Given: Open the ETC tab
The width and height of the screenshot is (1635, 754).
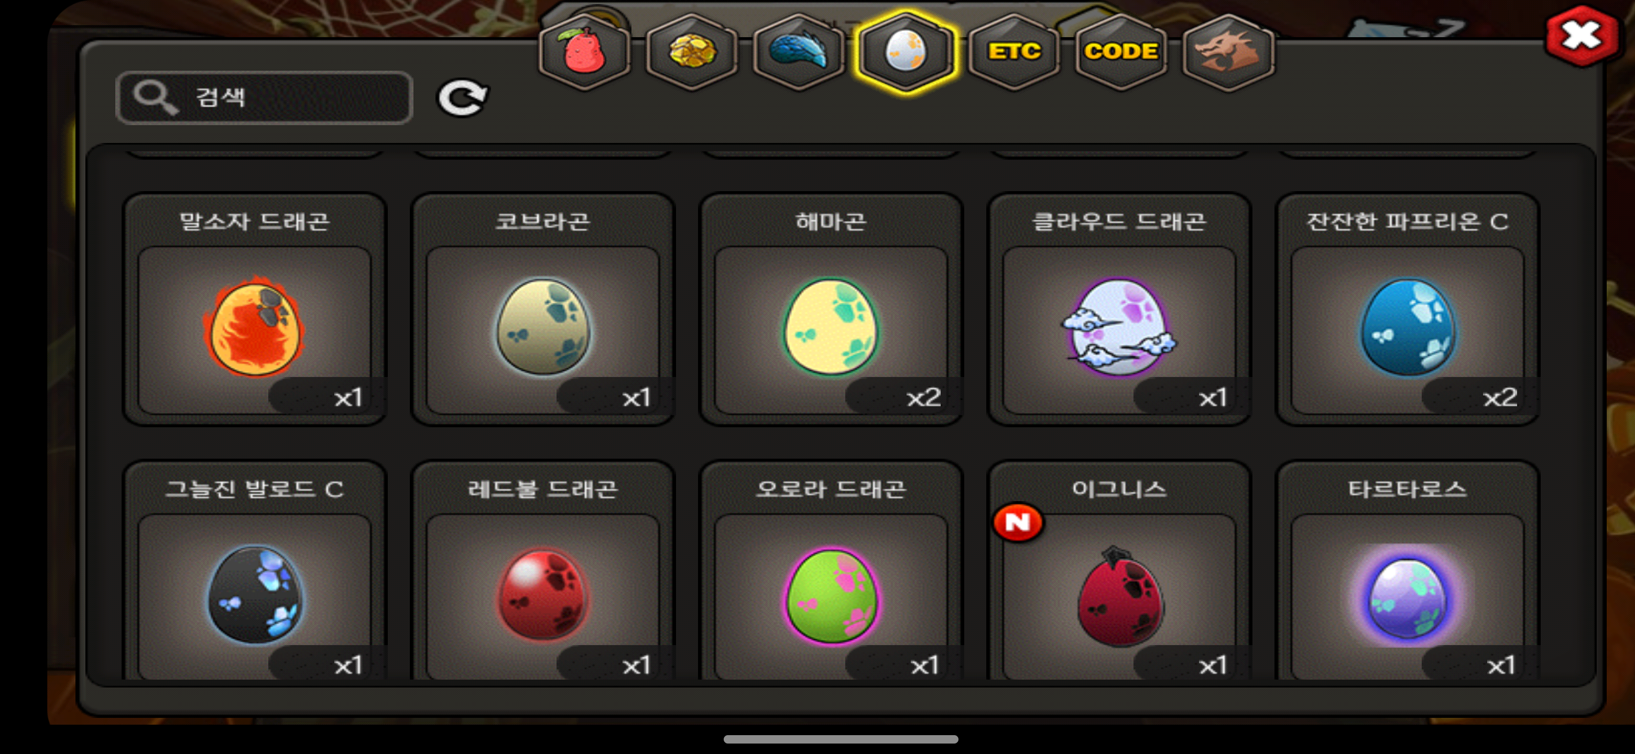Looking at the screenshot, I should pos(1013,51).
